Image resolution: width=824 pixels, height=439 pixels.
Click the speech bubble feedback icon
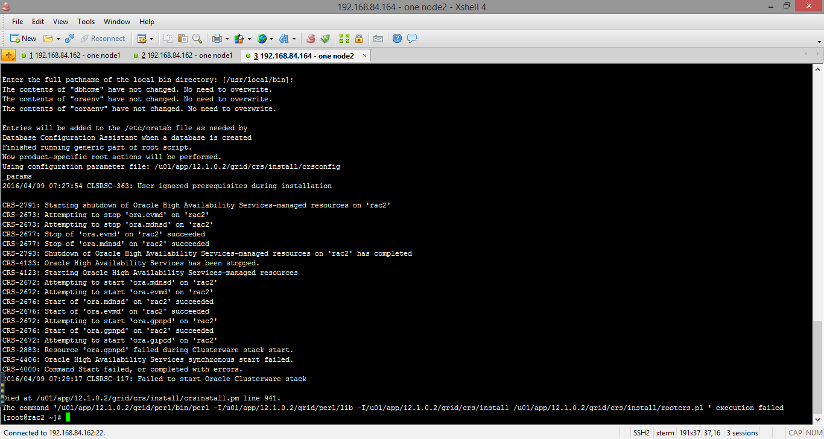(412, 39)
